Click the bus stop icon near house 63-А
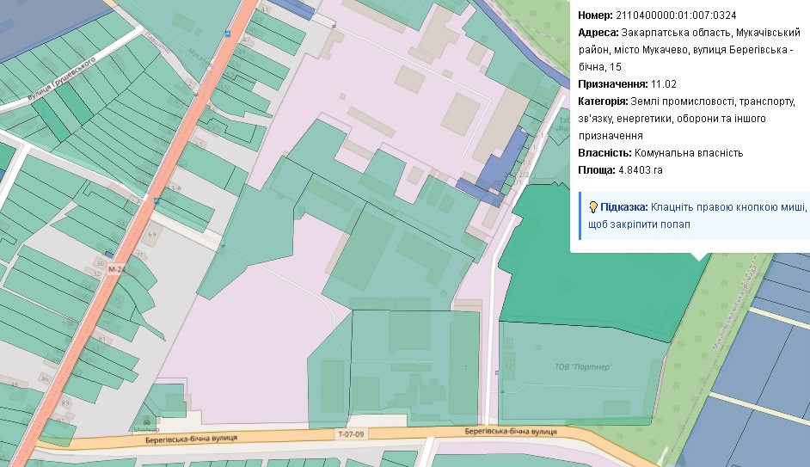Screen dimensions: 810x467 tap(156, 200)
